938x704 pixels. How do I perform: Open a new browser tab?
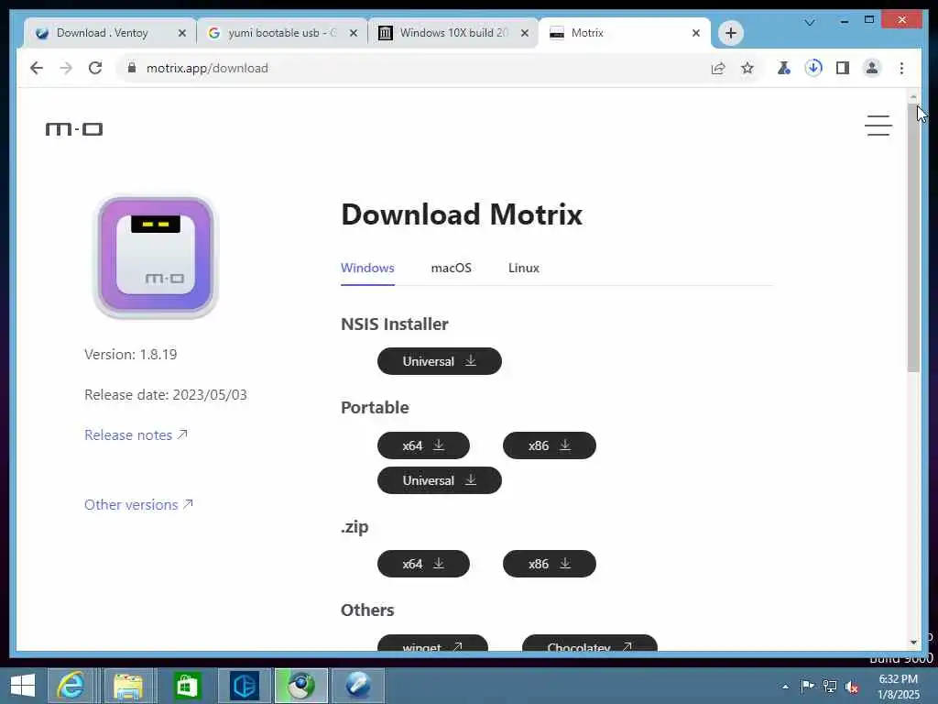[730, 33]
